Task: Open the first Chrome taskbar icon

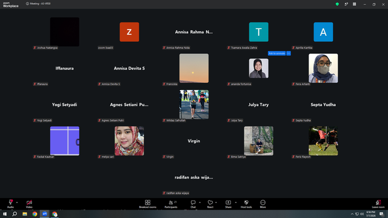Action: pyautogui.click(x=35, y=214)
